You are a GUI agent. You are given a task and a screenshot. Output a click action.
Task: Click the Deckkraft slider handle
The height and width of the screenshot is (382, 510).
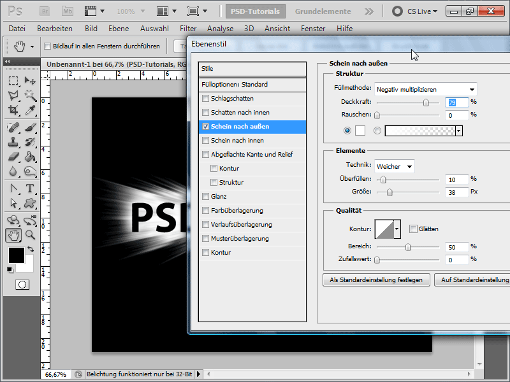[426, 103]
